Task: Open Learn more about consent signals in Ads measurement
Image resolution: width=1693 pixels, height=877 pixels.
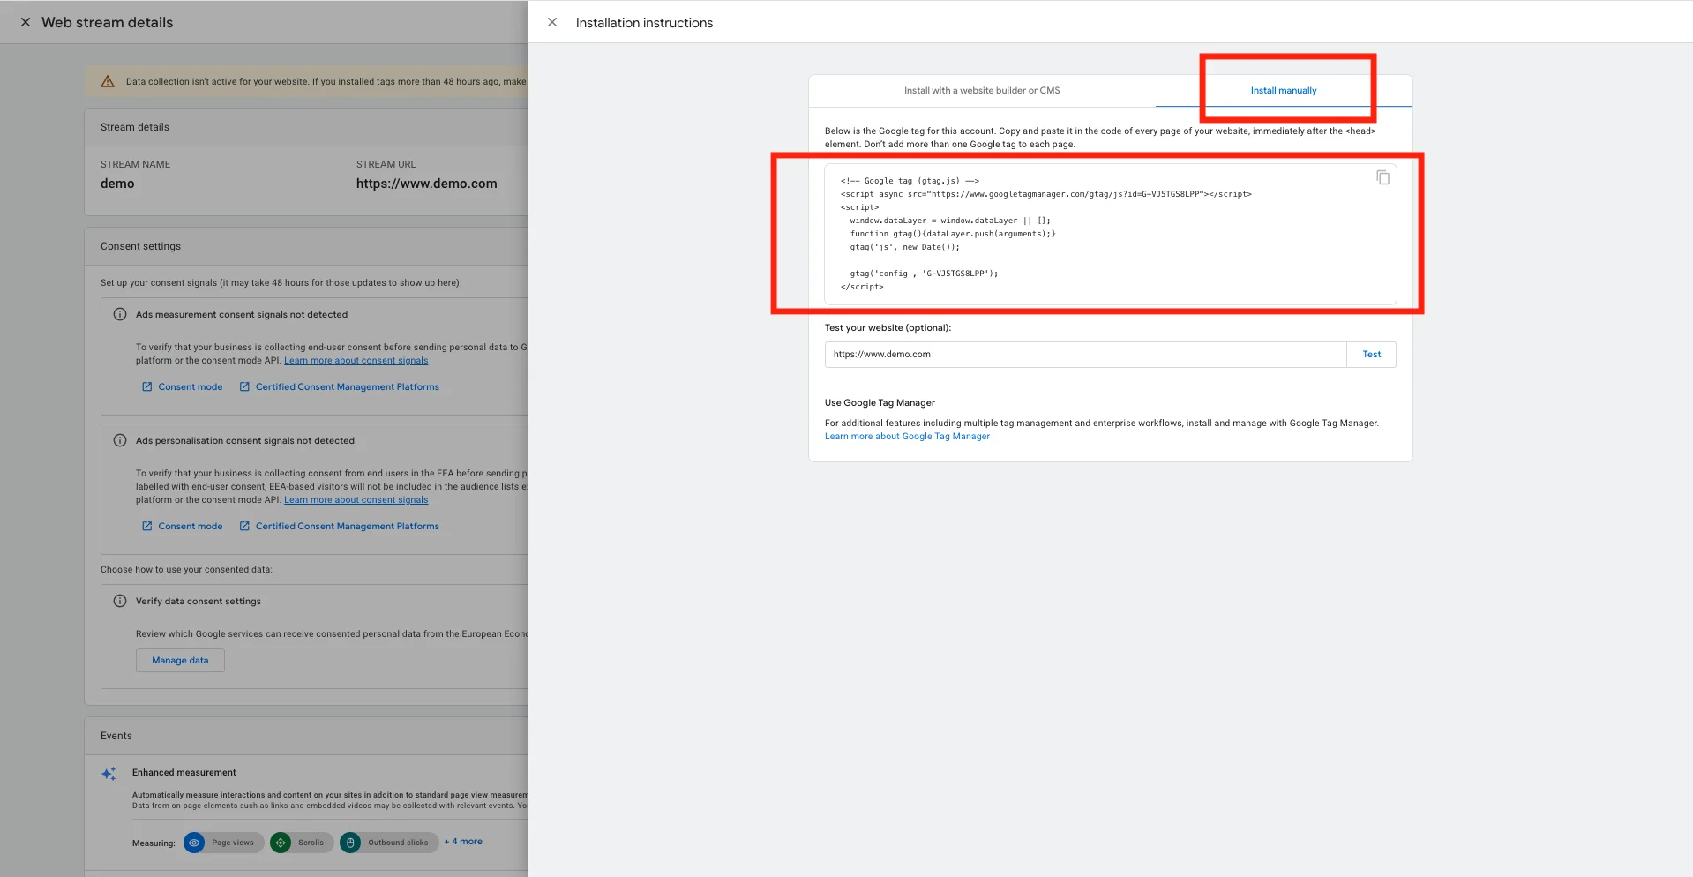Action: 356,361
